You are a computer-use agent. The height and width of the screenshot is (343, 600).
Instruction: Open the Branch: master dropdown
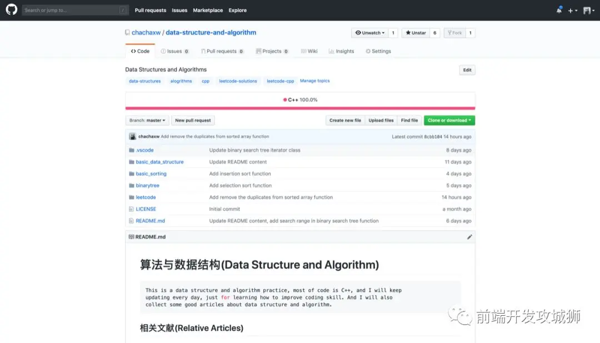tap(147, 120)
